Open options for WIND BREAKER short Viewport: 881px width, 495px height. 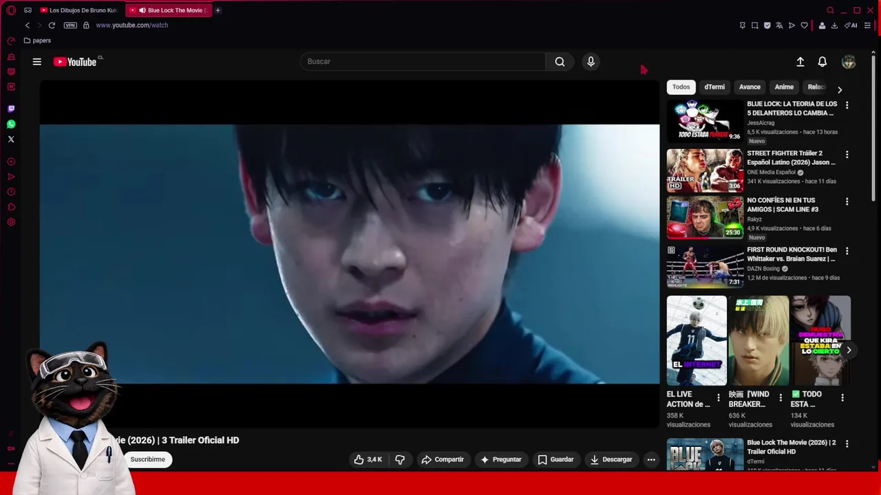click(781, 397)
